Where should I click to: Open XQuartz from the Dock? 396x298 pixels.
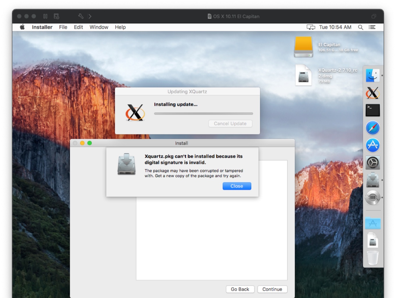373,93
